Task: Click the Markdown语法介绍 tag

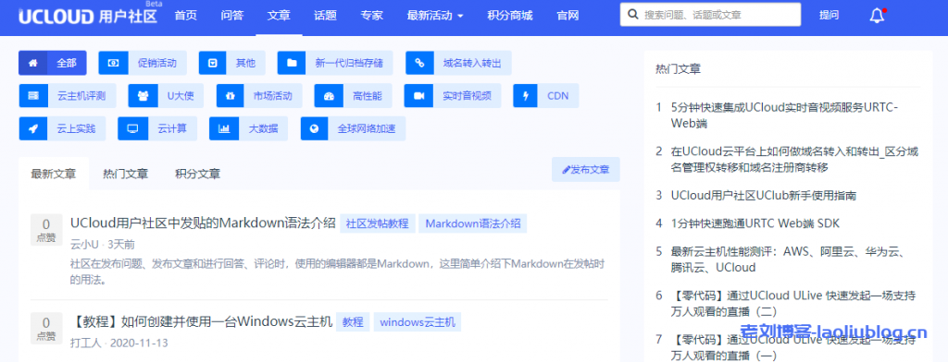Action: click(x=473, y=223)
